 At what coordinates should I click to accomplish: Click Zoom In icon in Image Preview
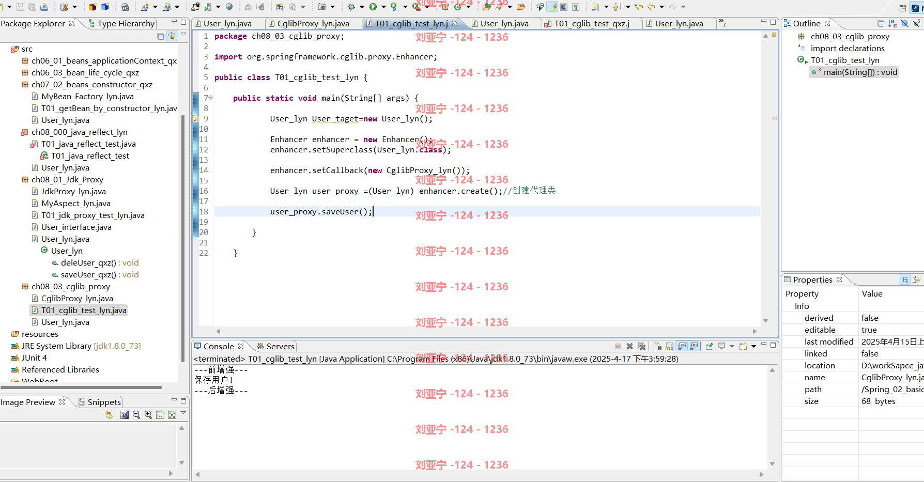[x=148, y=415]
